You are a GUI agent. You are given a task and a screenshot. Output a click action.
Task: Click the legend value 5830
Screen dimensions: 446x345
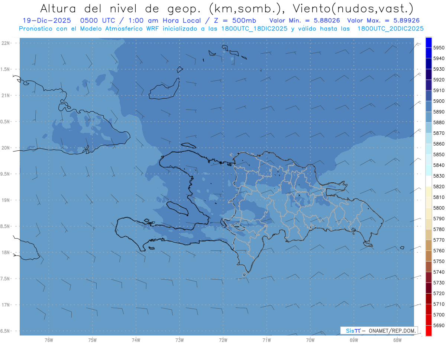[439, 176]
